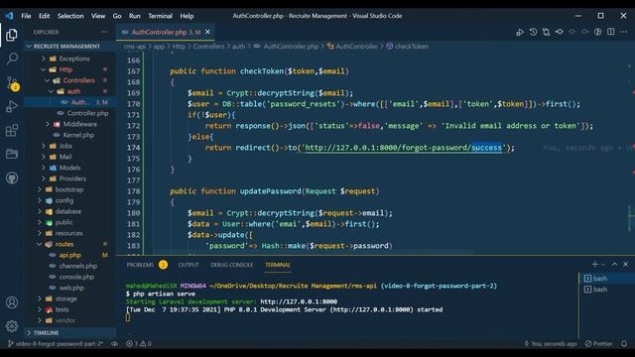This screenshot has width=635, height=357.
Task: Open the GitHub view in activity bar
Action: coord(12,178)
